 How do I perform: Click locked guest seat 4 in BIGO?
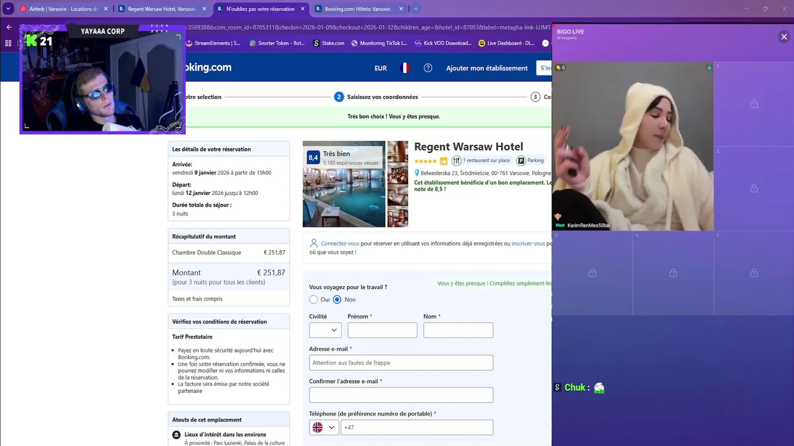coord(673,273)
